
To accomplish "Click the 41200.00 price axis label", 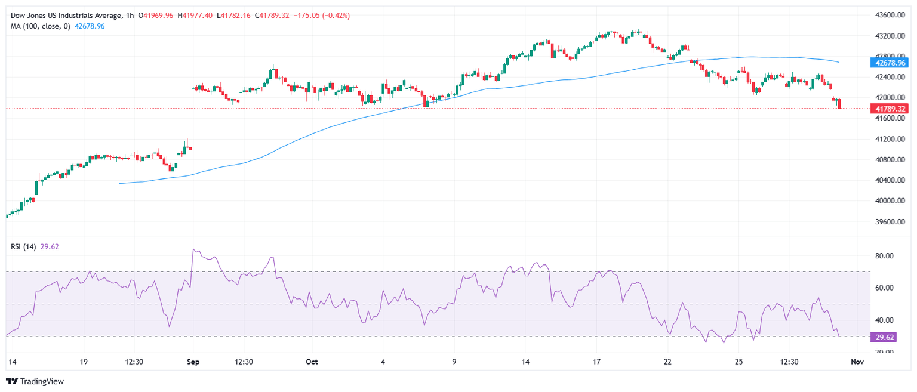I will click(x=891, y=139).
